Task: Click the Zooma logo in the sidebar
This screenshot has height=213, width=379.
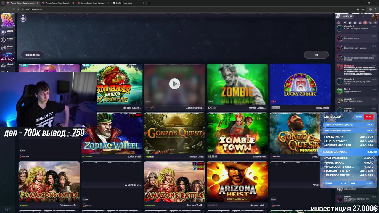Action: pyautogui.click(x=7, y=20)
